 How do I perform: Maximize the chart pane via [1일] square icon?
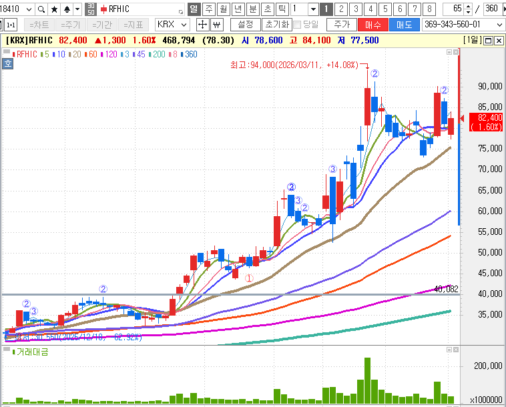(488, 41)
